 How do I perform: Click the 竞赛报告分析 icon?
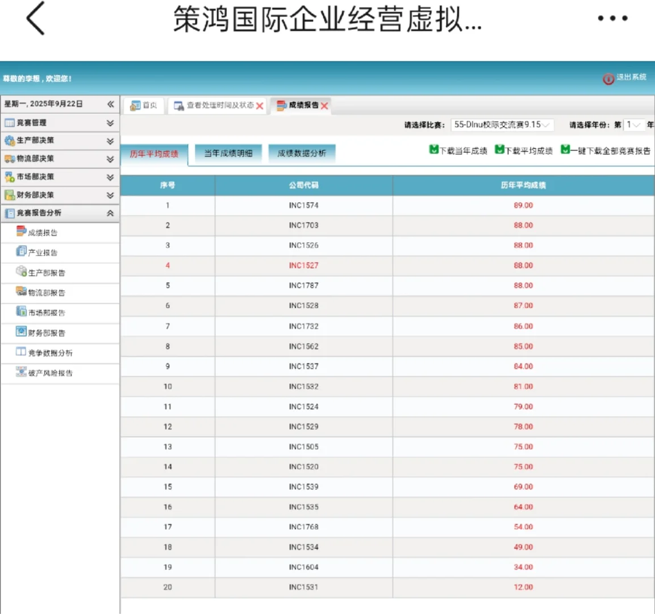[x=9, y=213]
